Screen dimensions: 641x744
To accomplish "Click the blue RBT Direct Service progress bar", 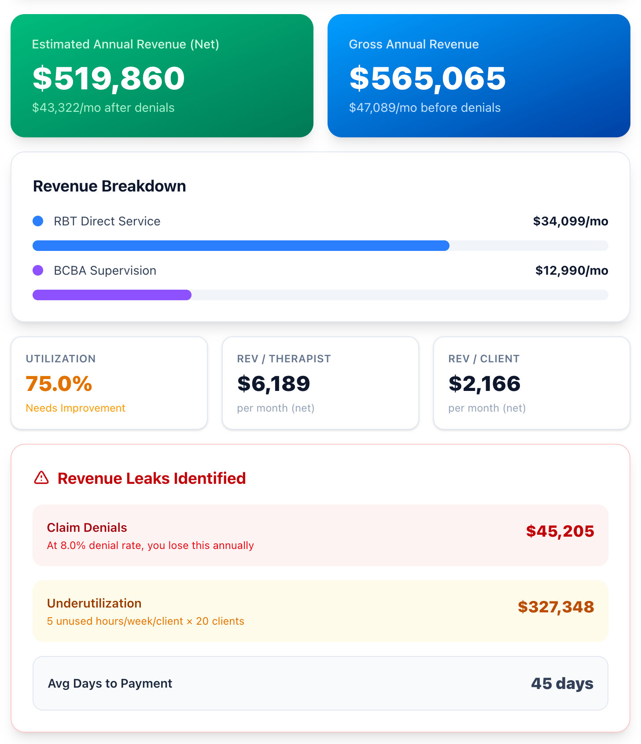I will tap(241, 246).
